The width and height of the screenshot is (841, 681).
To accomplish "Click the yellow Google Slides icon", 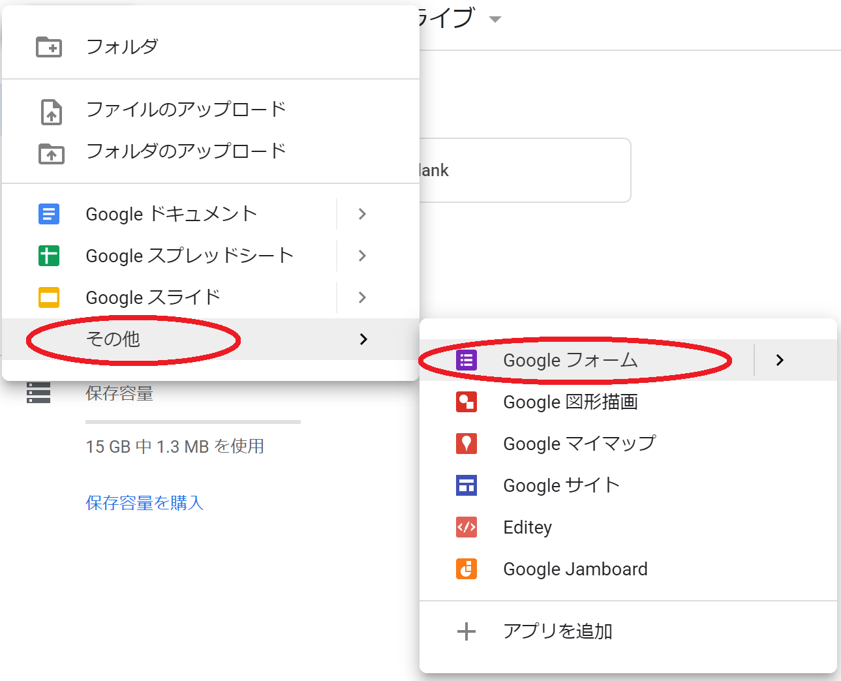I will (x=49, y=297).
